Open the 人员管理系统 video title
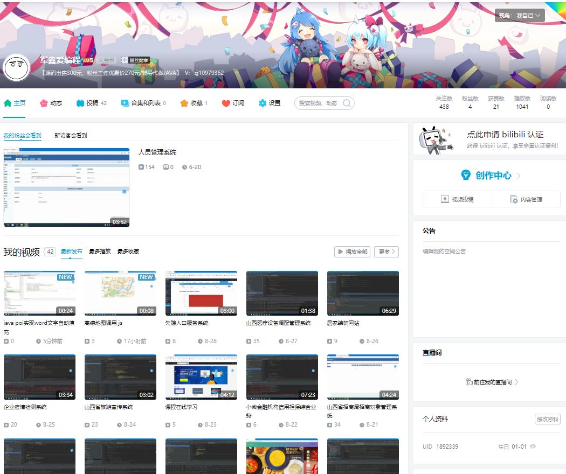 [x=157, y=152]
